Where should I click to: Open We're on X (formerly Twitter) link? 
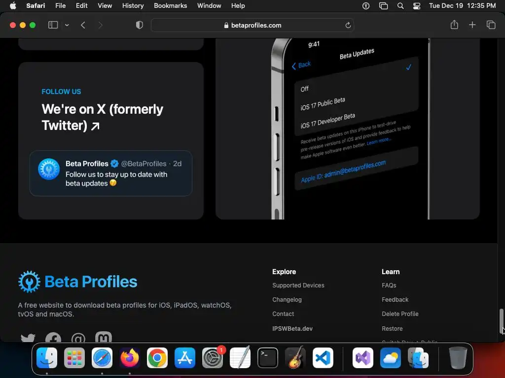[103, 117]
